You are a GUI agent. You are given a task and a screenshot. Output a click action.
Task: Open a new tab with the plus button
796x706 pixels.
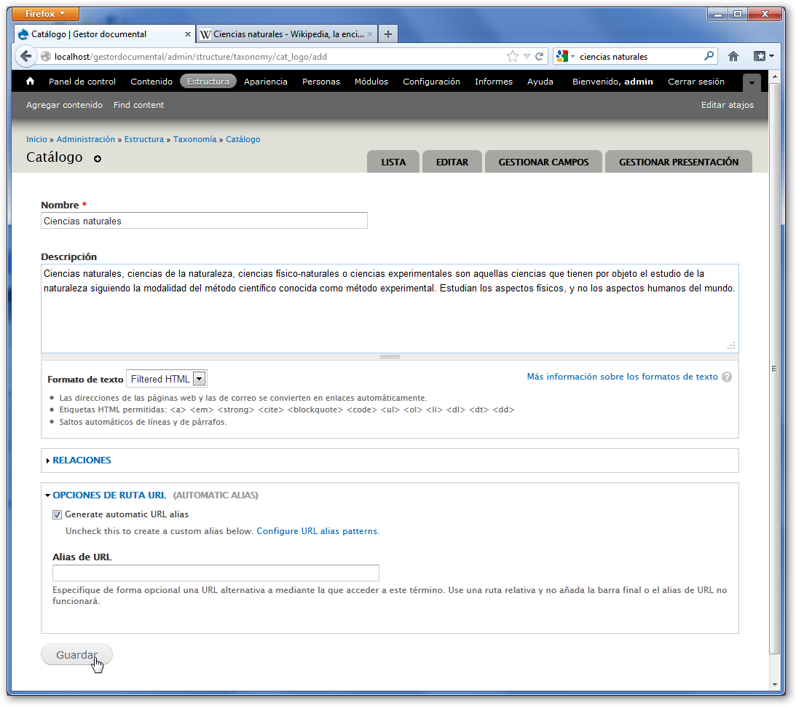[388, 34]
